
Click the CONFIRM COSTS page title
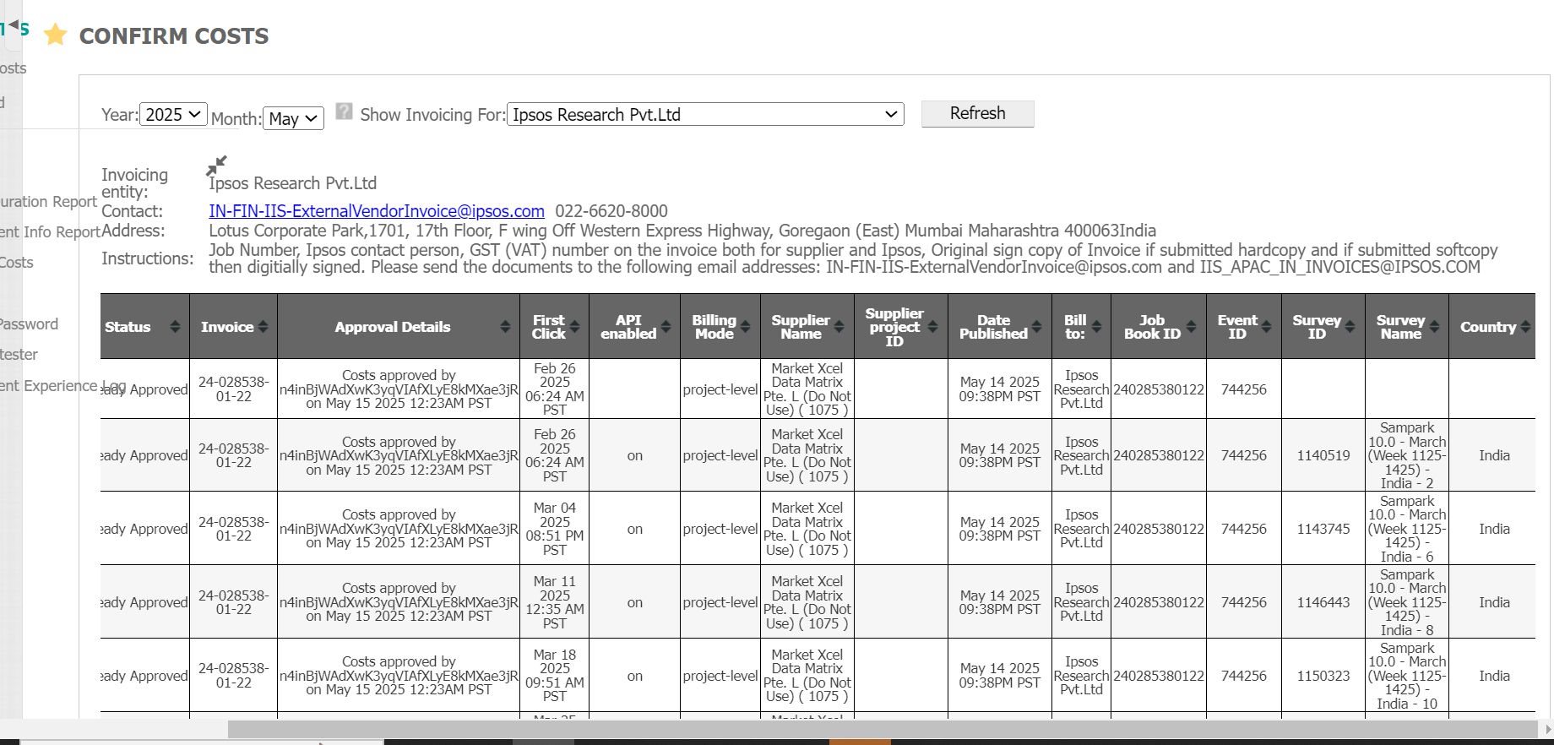(174, 36)
